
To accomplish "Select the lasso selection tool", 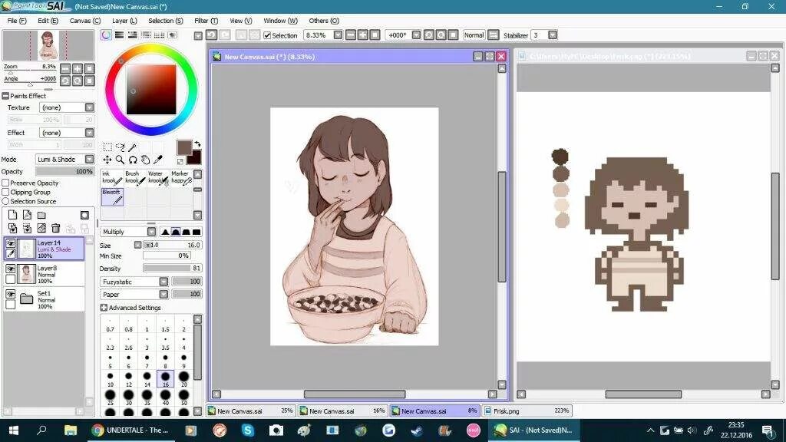I will click(x=121, y=147).
